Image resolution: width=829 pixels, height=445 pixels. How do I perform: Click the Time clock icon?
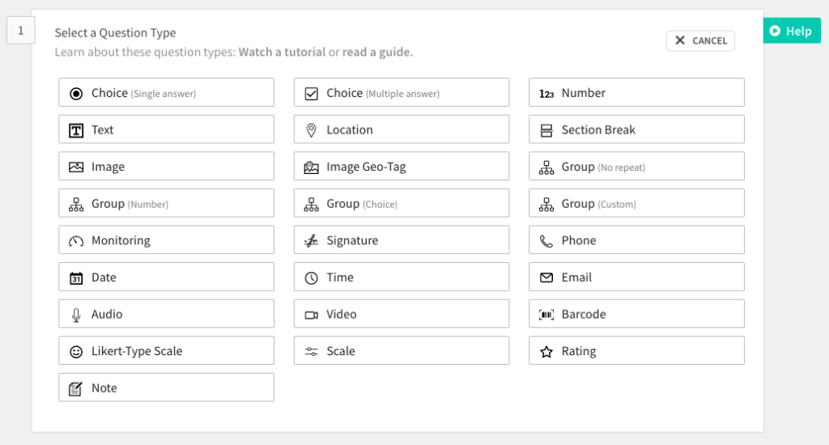(312, 278)
